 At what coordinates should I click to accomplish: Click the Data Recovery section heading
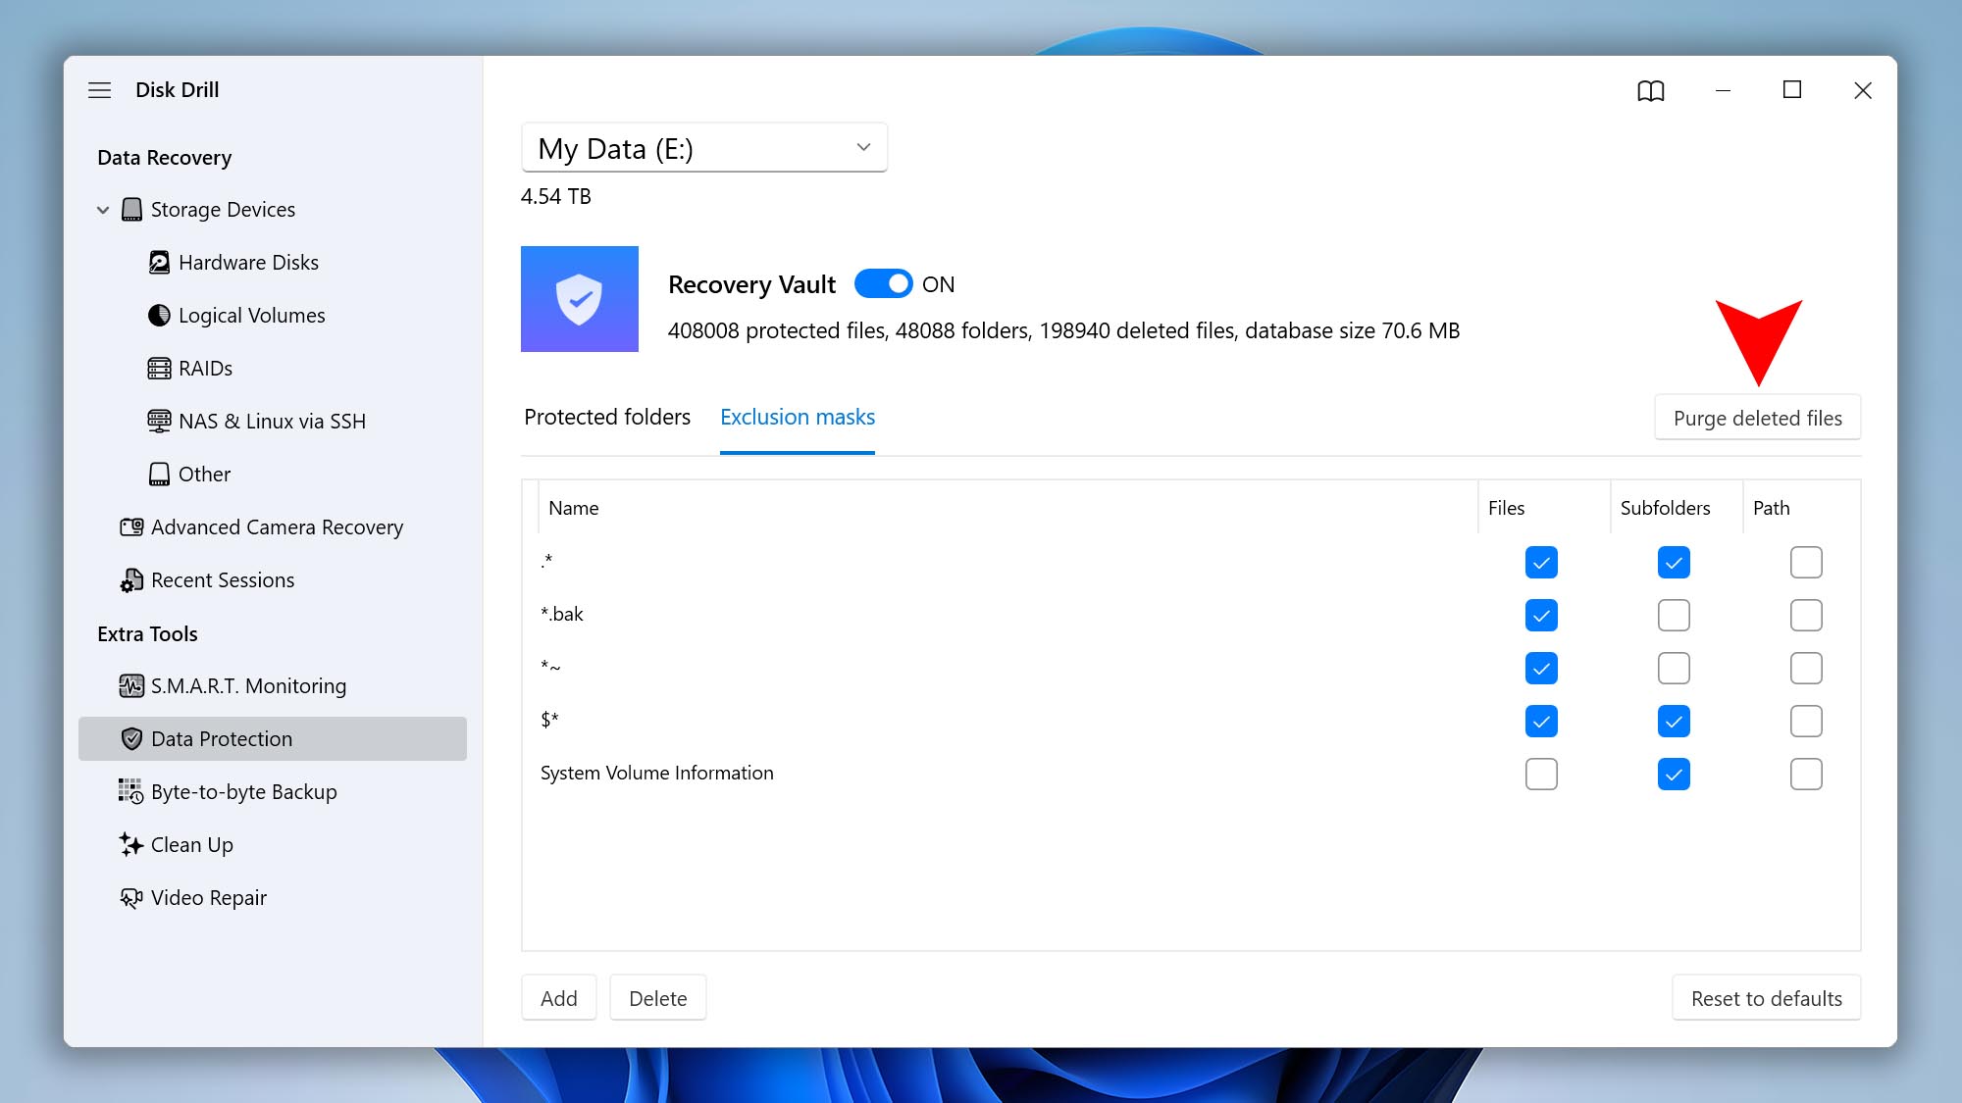coord(165,158)
